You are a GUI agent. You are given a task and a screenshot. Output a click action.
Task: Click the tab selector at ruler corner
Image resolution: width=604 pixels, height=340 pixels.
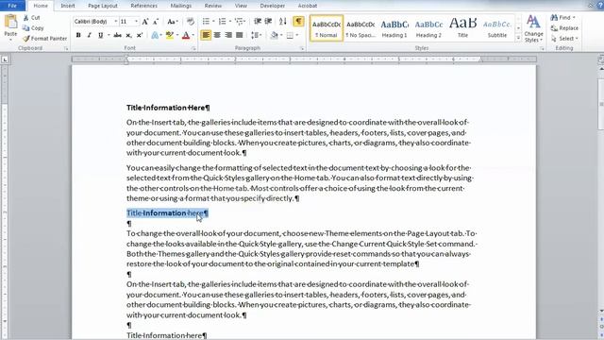coord(5,59)
